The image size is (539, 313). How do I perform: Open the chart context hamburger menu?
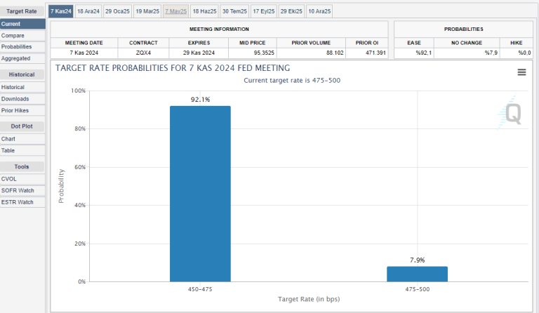click(x=521, y=72)
